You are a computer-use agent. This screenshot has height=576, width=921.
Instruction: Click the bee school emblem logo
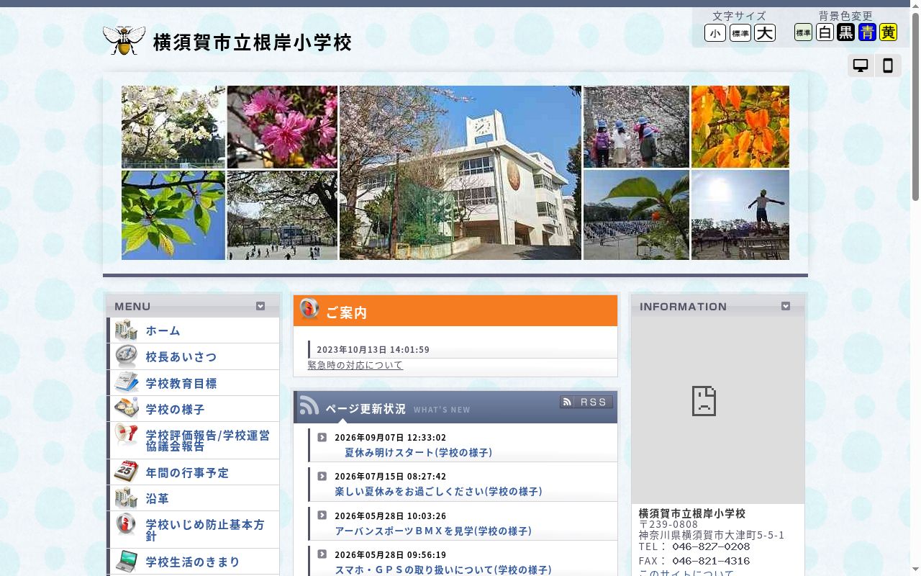tap(124, 40)
